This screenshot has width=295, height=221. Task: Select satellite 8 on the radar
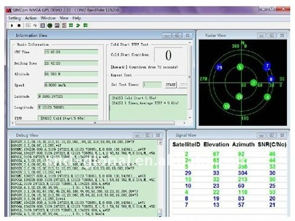coord(271,79)
